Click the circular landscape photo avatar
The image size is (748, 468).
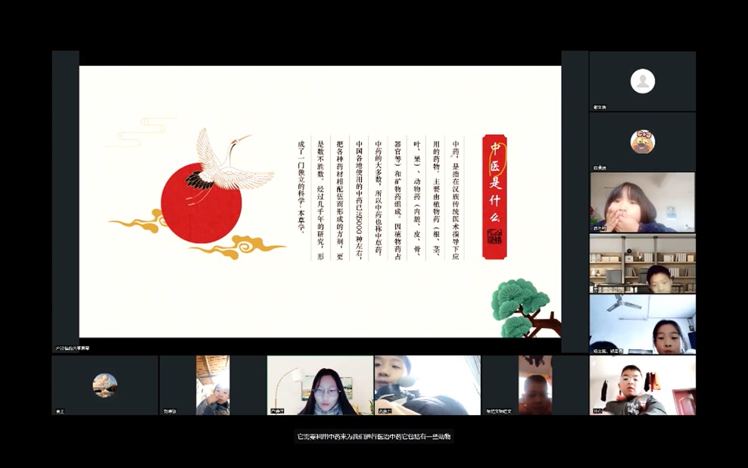(105, 385)
